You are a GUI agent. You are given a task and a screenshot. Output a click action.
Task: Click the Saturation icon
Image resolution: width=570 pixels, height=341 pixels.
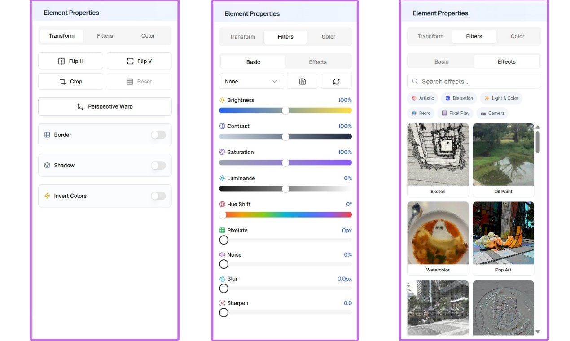[x=222, y=152]
